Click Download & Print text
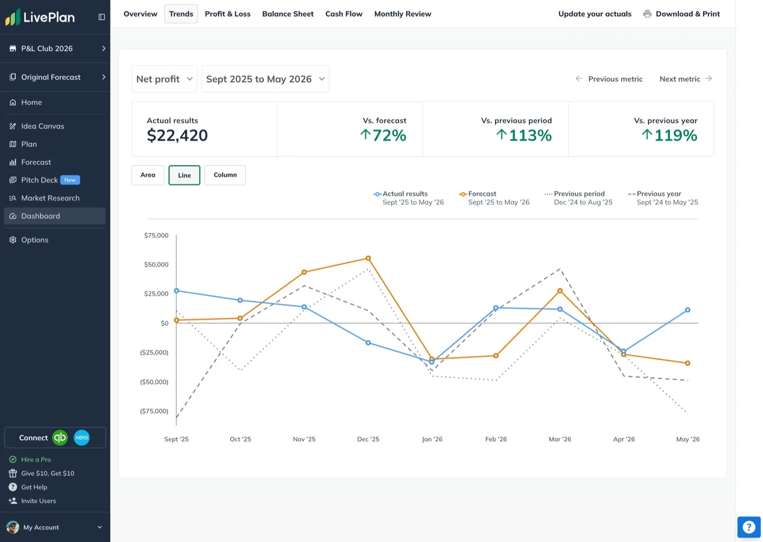This screenshot has height=542, width=763. click(x=688, y=14)
